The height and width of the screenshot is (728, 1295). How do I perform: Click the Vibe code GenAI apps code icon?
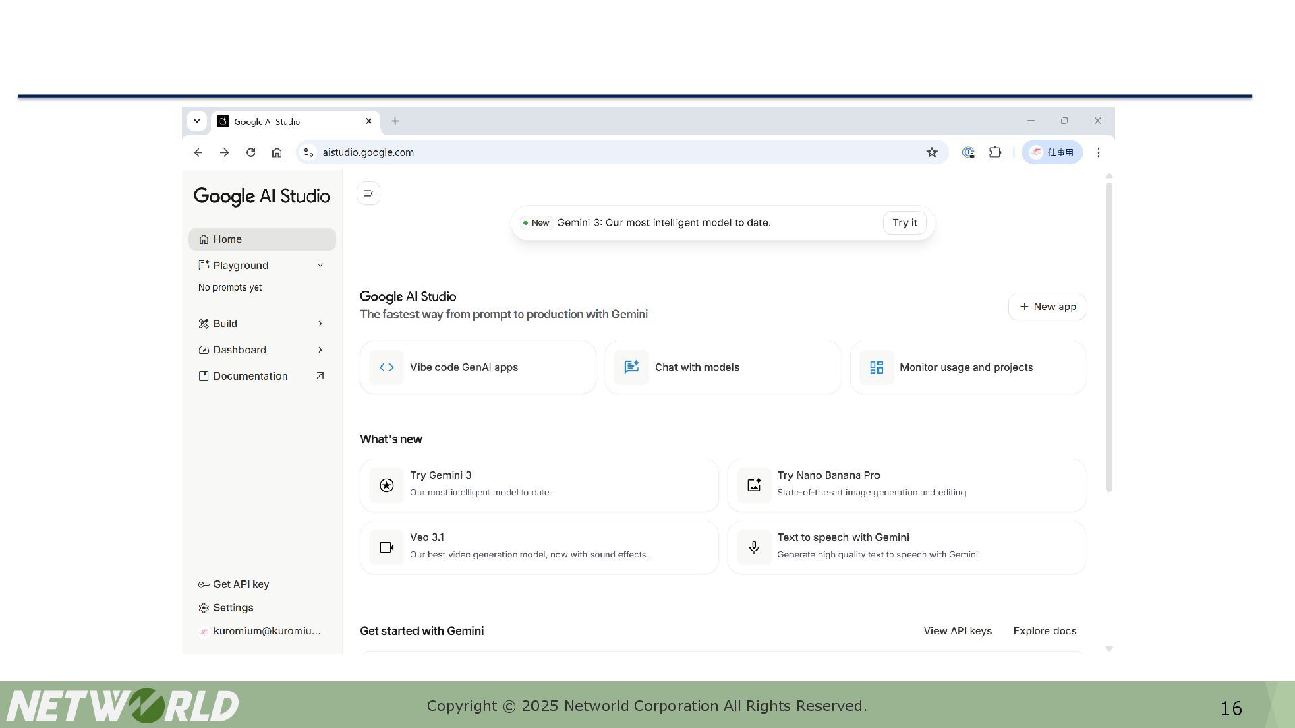[x=386, y=367]
